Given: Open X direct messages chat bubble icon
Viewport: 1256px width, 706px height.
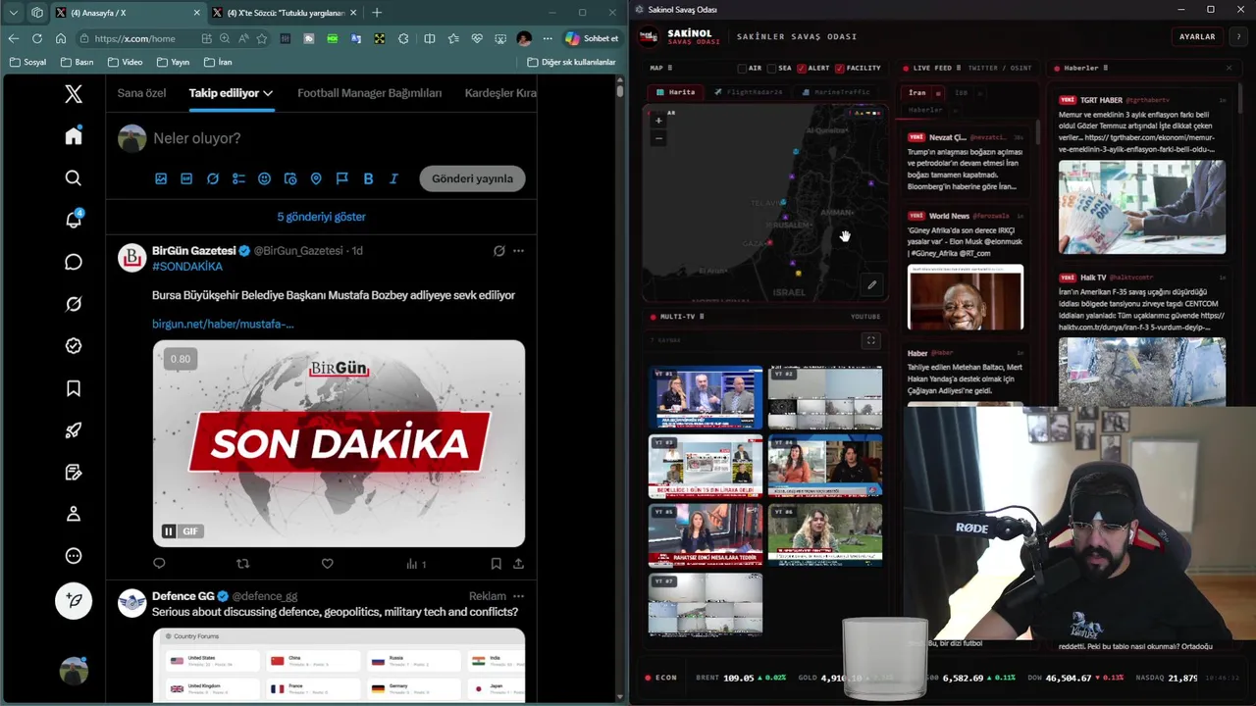Looking at the screenshot, I should (x=74, y=262).
